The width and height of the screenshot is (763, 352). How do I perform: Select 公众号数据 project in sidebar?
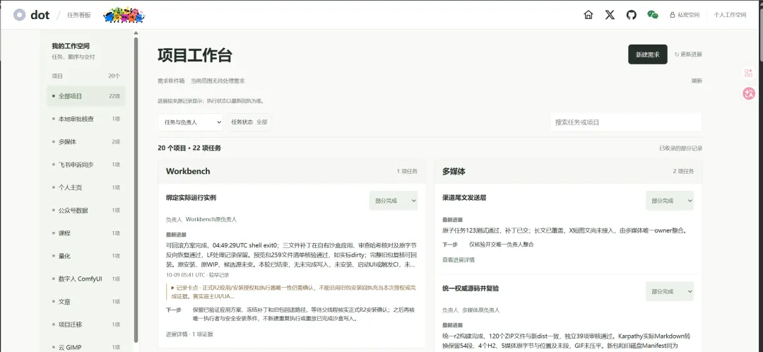86,211
